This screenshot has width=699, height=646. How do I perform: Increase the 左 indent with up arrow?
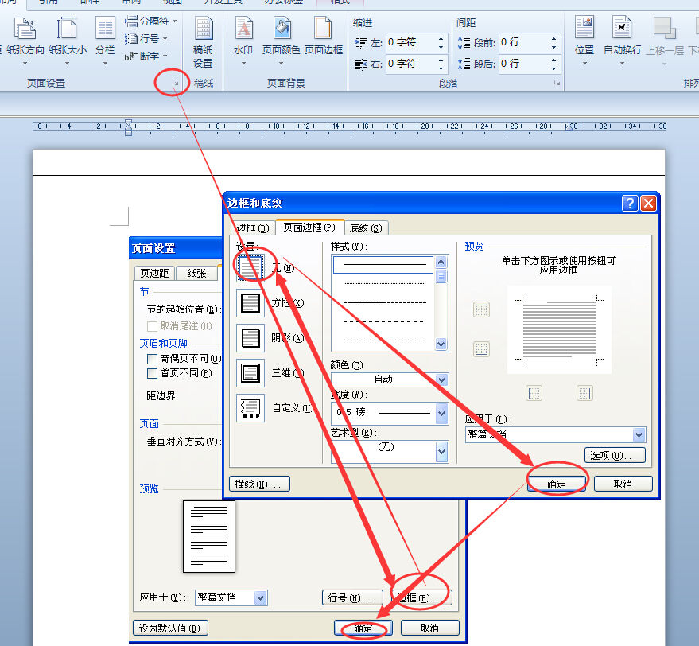(x=441, y=38)
